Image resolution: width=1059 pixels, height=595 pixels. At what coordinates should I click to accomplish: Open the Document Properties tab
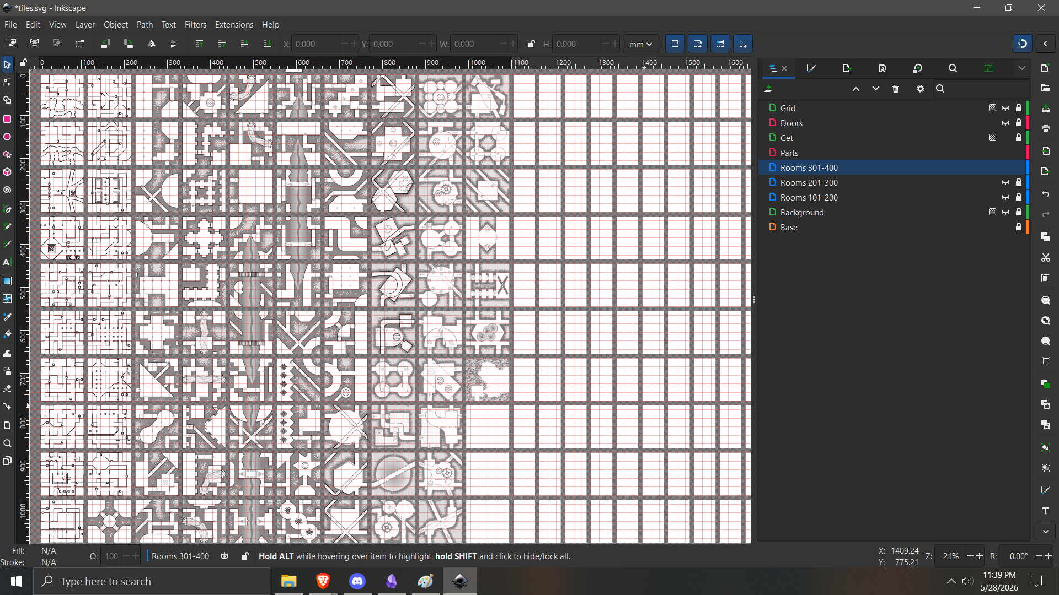point(882,68)
